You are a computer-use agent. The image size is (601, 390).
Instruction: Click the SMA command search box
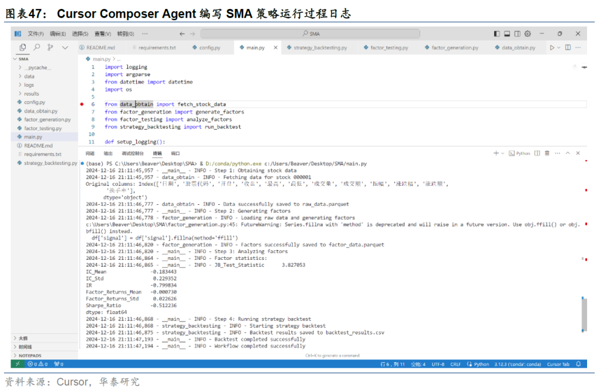[x=310, y=34]
